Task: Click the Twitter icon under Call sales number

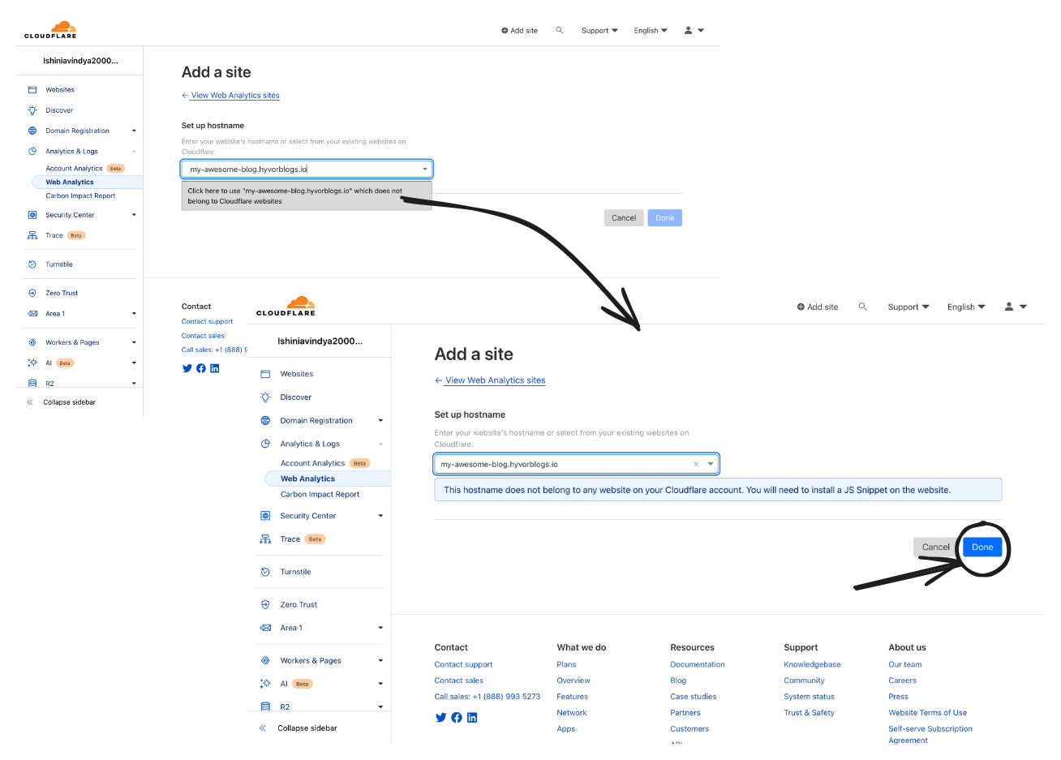Action: (x=440, y=718)
